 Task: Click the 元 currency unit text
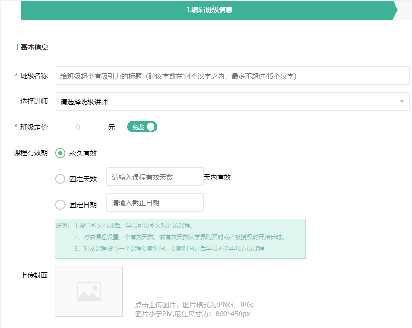pos(112,127)
